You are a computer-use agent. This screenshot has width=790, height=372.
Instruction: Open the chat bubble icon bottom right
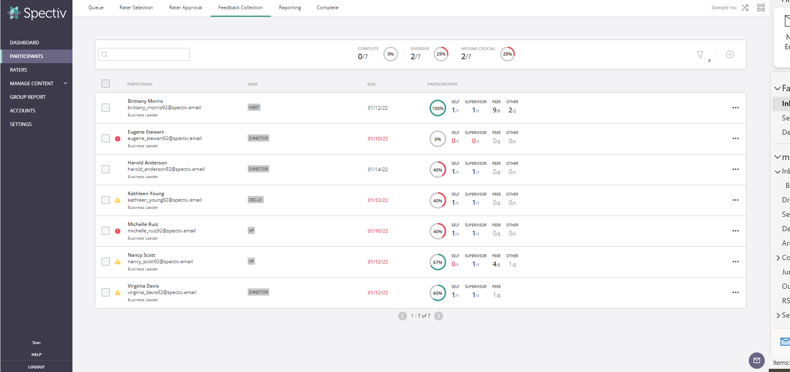(x=756, y=360)
